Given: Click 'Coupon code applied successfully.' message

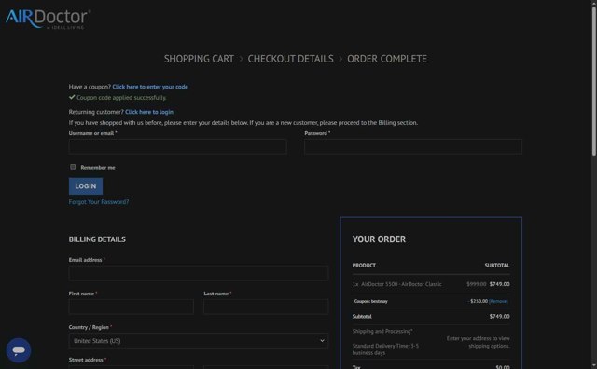Looking at the screenshot, I should click(121, 98).
